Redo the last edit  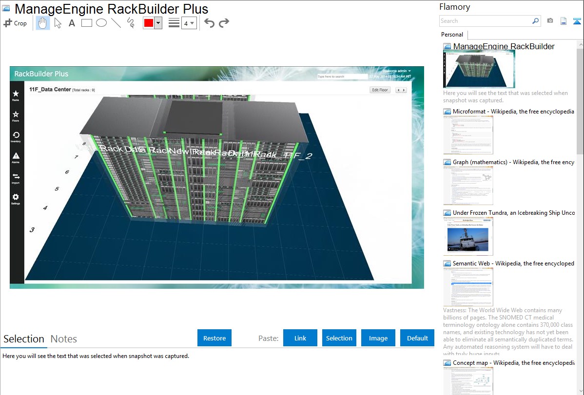click(x=224, y=23)
